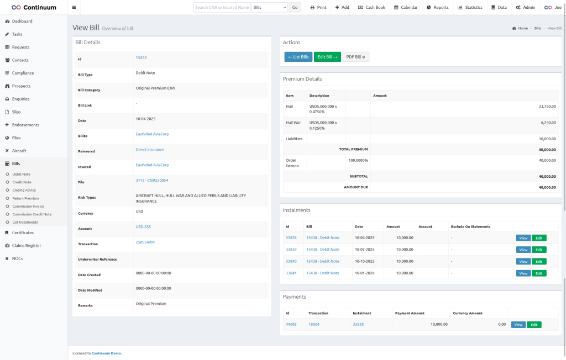Image resolution: width=566 pixels, height=360 pixels.
Task: Focus the Search CN# or Insured Name field
Action: pyautogui.click(x=222, y=7)
